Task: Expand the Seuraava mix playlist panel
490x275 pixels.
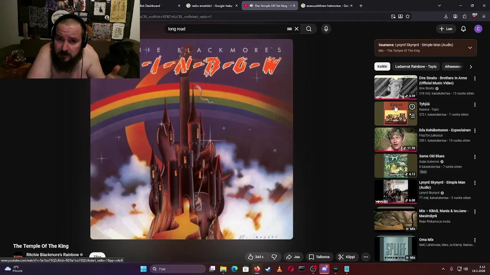Action: point(470,48)
